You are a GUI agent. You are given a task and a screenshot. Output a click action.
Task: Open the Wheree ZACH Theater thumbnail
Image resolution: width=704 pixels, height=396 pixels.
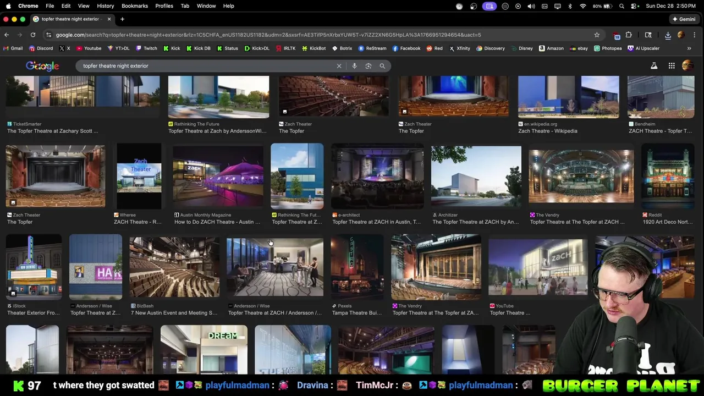click(x=139, y=176)
